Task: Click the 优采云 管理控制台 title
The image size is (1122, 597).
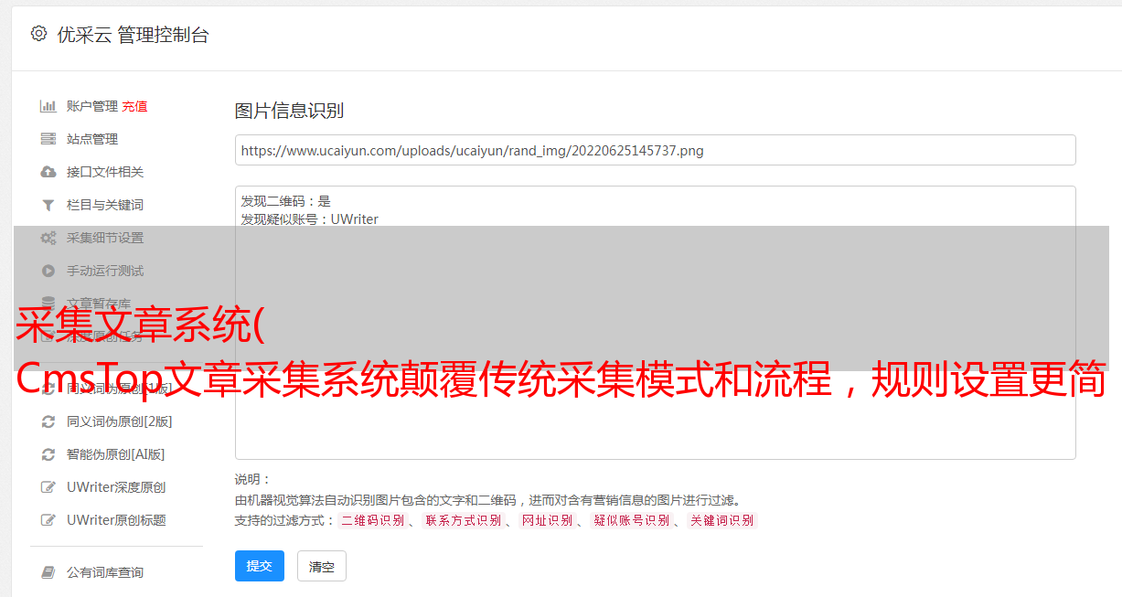Action: tap(133, 35)
